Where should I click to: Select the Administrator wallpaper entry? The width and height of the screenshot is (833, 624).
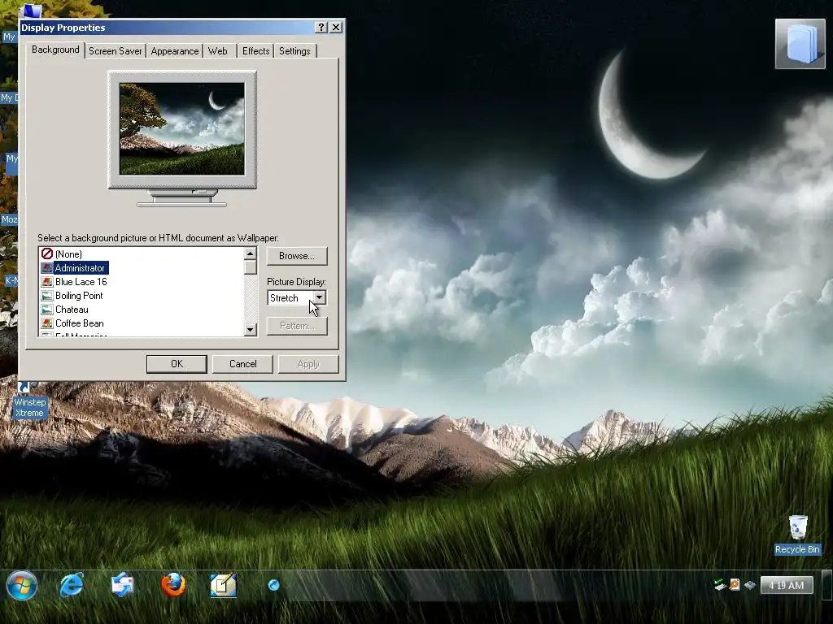pyautogui.click(x=80, y=268)
